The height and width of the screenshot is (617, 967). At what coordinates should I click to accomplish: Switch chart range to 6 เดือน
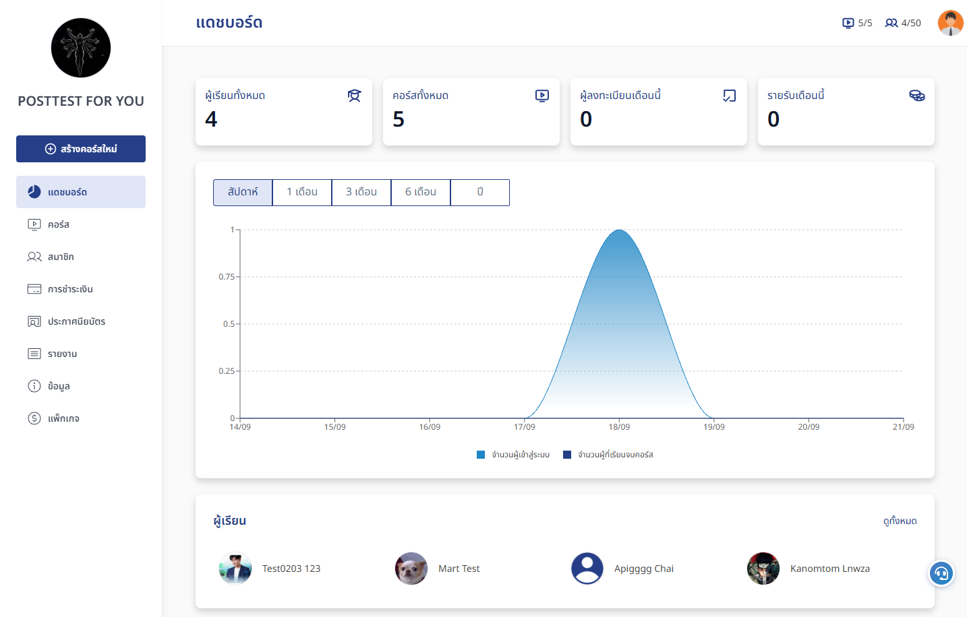(x=421, y=193)
